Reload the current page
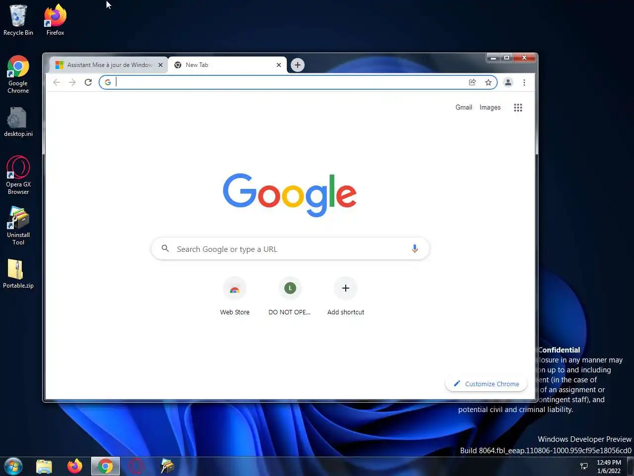 pyautogui.click(x=88, y=82)
